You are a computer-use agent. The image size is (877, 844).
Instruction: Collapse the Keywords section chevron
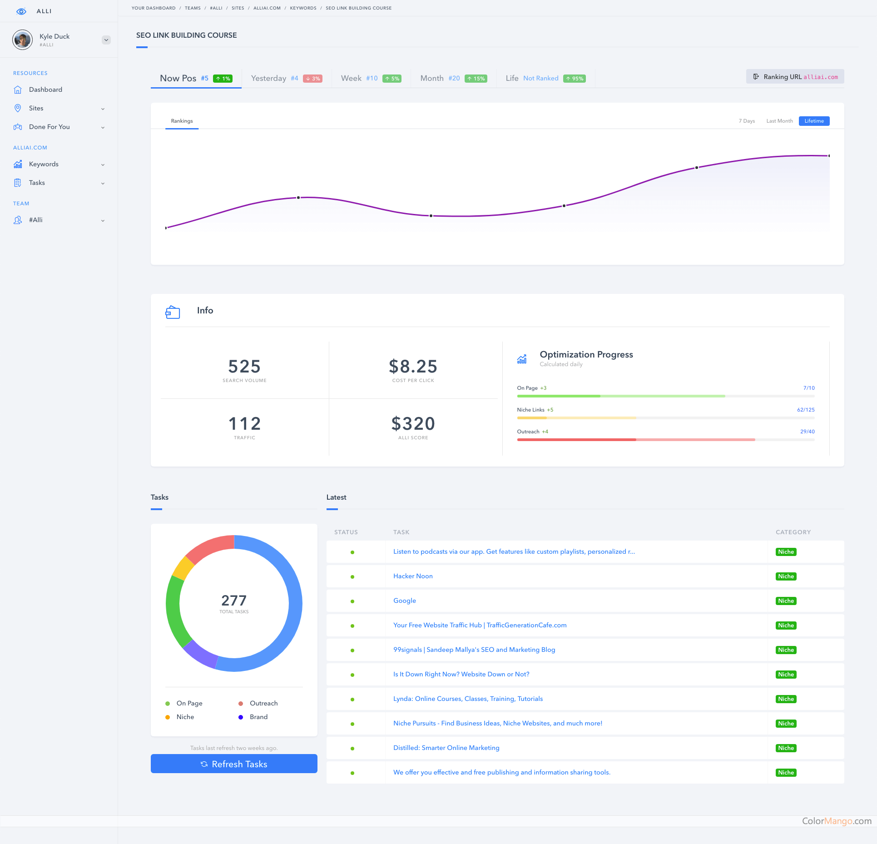pos(103,164)
